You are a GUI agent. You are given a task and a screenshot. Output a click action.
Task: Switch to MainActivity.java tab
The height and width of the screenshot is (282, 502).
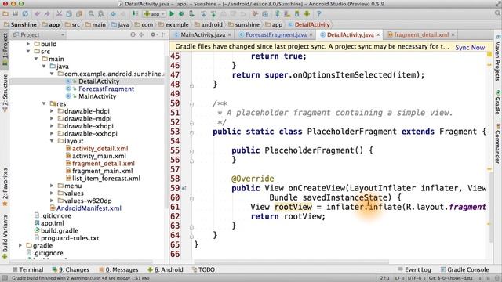(x=202, y=34)
